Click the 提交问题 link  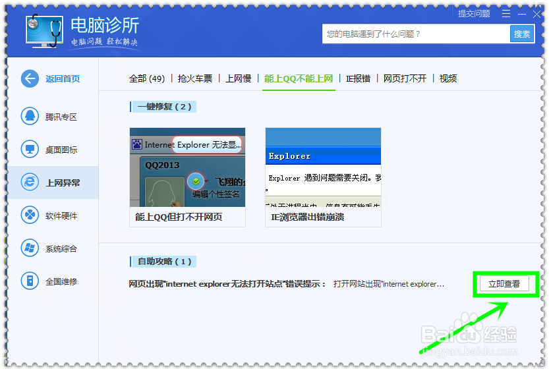[x=474, y=14]
